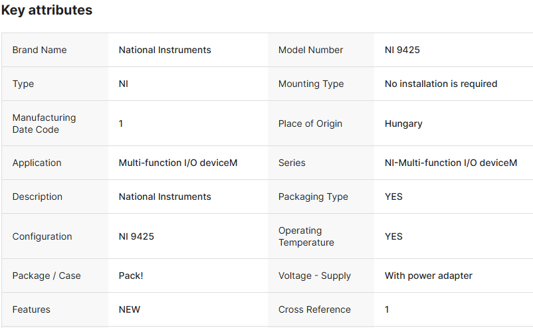Click the Application label cell

[x=37, y=163]
